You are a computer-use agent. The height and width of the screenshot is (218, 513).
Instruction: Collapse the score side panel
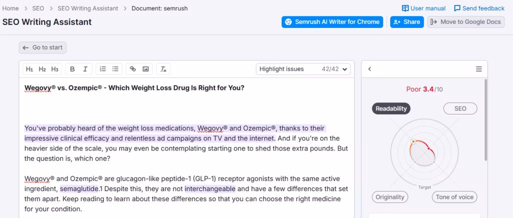pos(370,69)
